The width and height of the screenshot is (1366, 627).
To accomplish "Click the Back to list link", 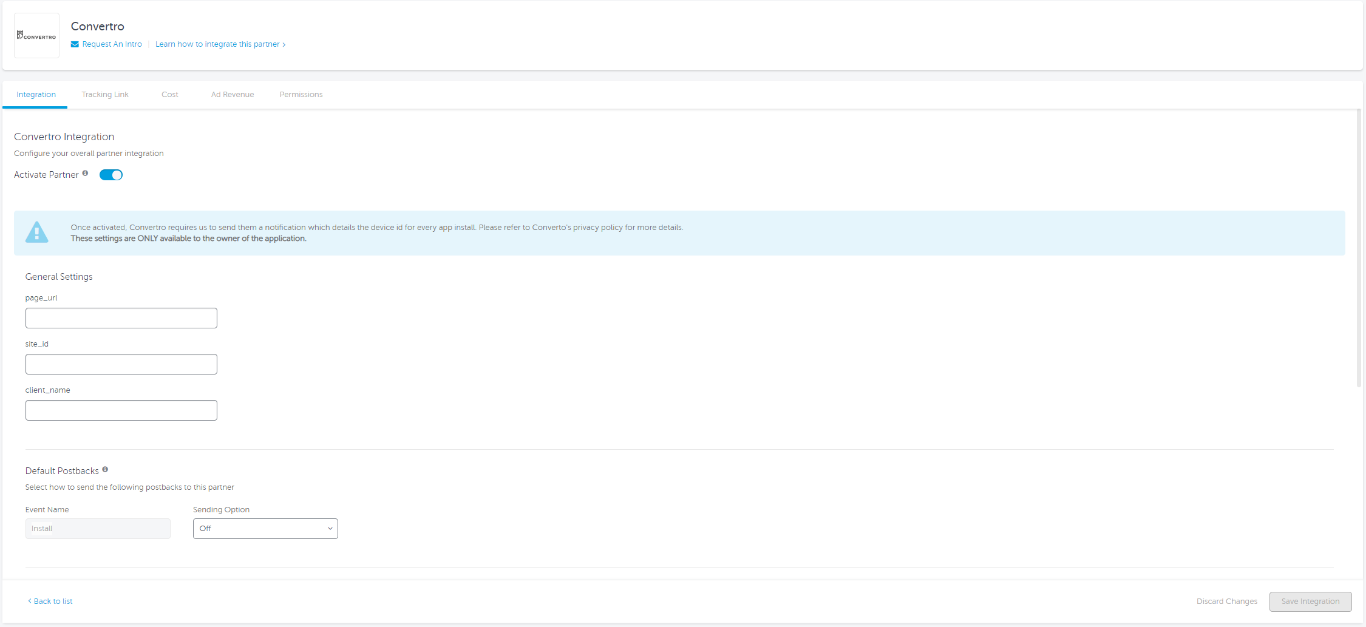I will [x=50, y=602].
